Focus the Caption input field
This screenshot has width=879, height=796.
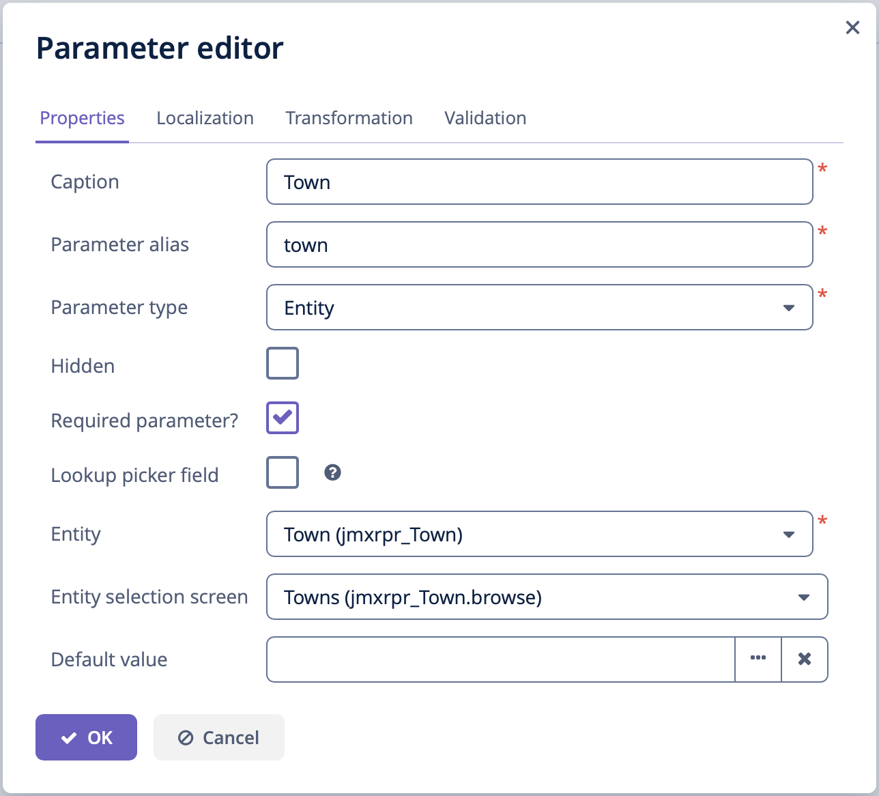(540, 182)
